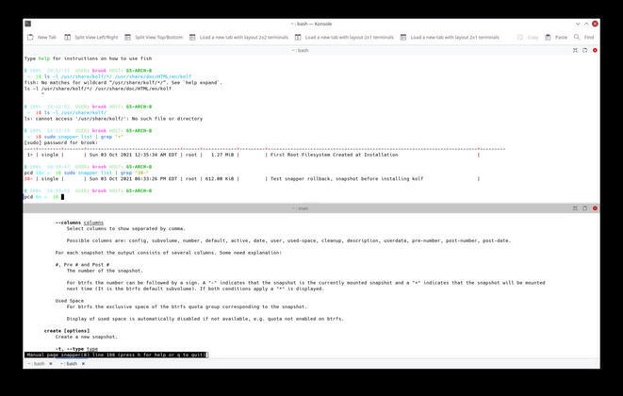Click the 'Sun 03 Oct 2021 12:35:34 AM EDT' date
623x396 pixels.
coord(133,155)
